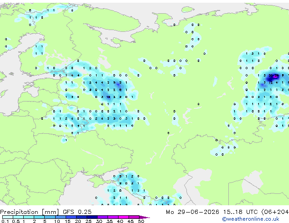Select the 0.5–1 mm legend color swatch
The width and height of the screenshot is (289, 223).
coord(18,217)
